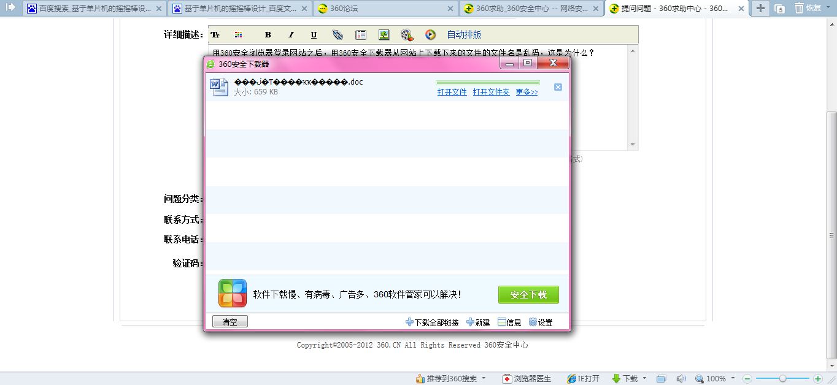
Task: Open a new tab with the plus button
Action: point(760,8)
